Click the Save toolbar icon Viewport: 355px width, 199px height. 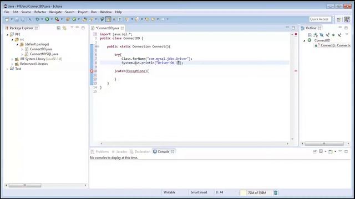tap(17, 19)
